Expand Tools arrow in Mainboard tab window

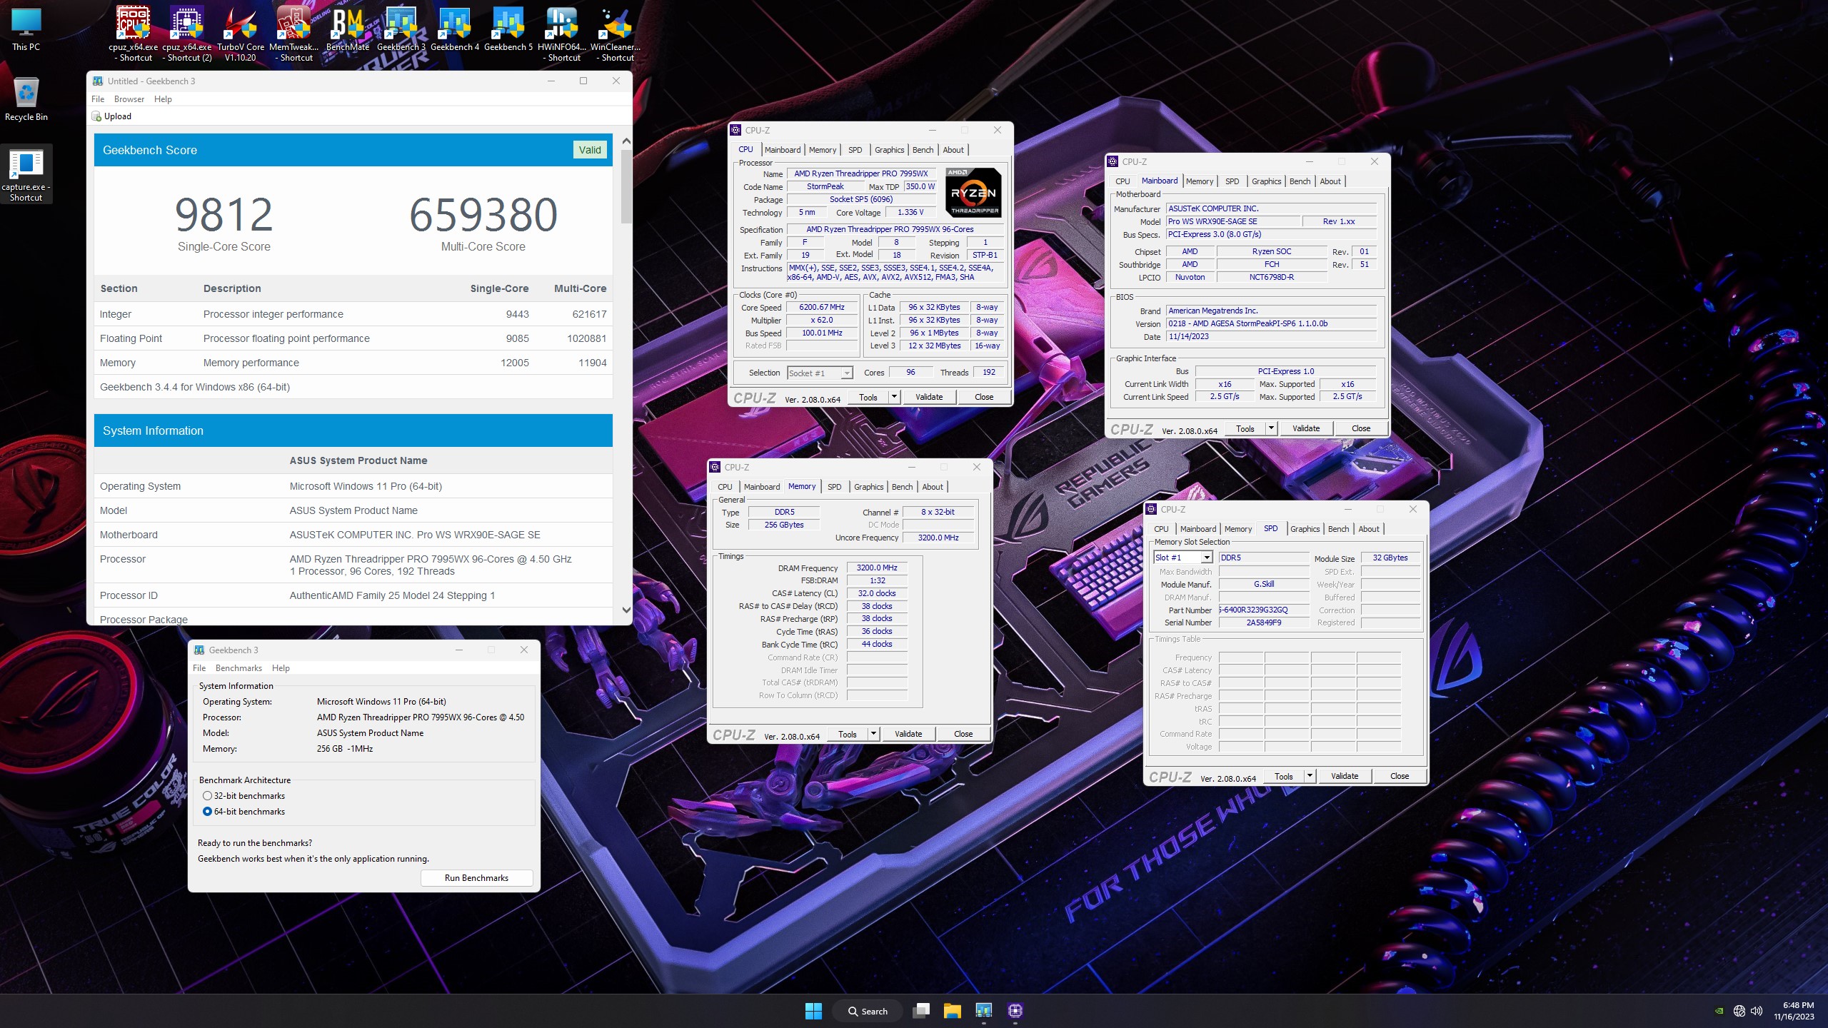click(1271, 428)
